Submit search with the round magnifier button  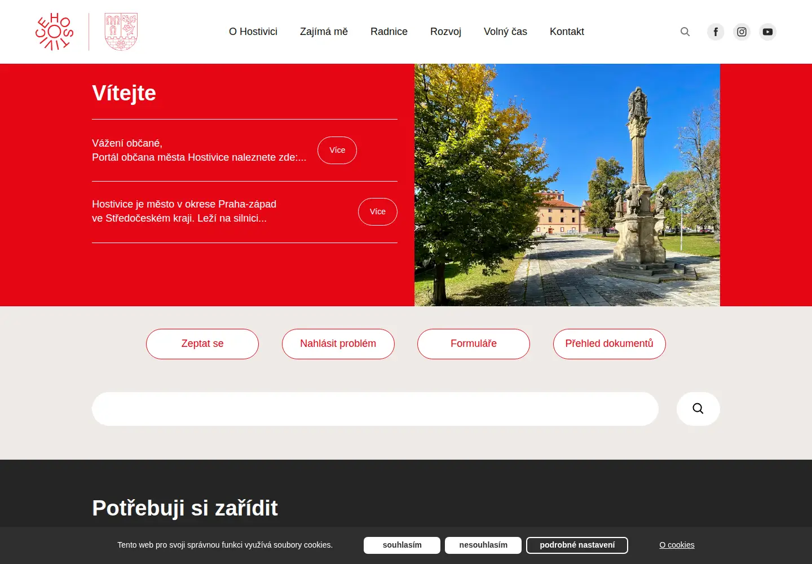[698, 409]
